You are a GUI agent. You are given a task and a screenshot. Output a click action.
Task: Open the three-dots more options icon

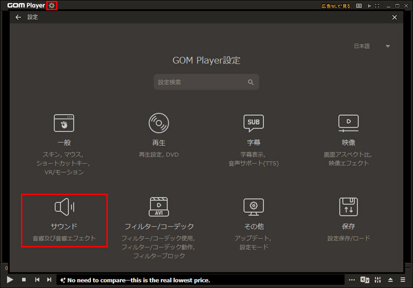(351, 280)
